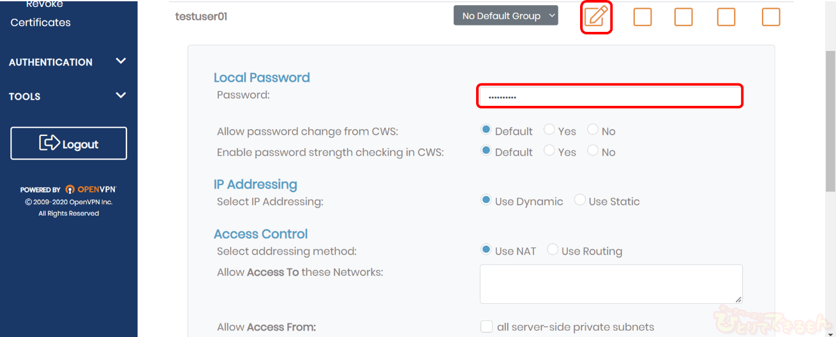Open the No Default Group dropdown
The height and width of the screenshot is (337, 836).
pos(505,16)
